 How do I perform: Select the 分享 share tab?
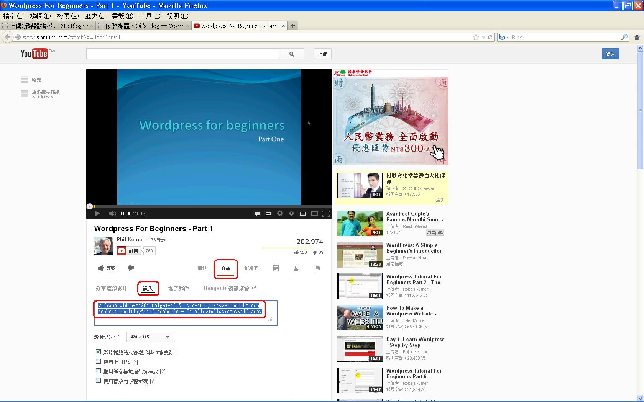[226, 268]
